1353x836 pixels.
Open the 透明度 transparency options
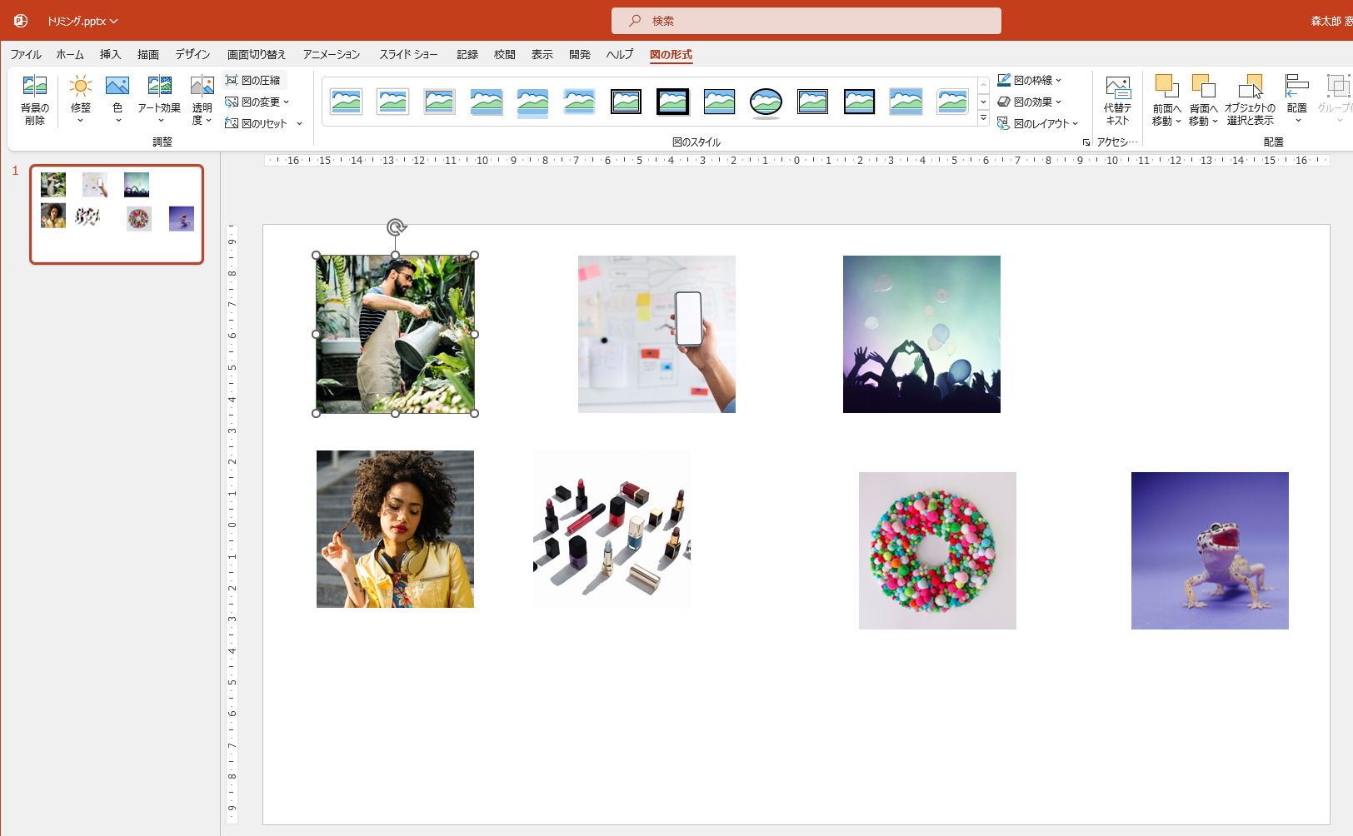[202, 100]
